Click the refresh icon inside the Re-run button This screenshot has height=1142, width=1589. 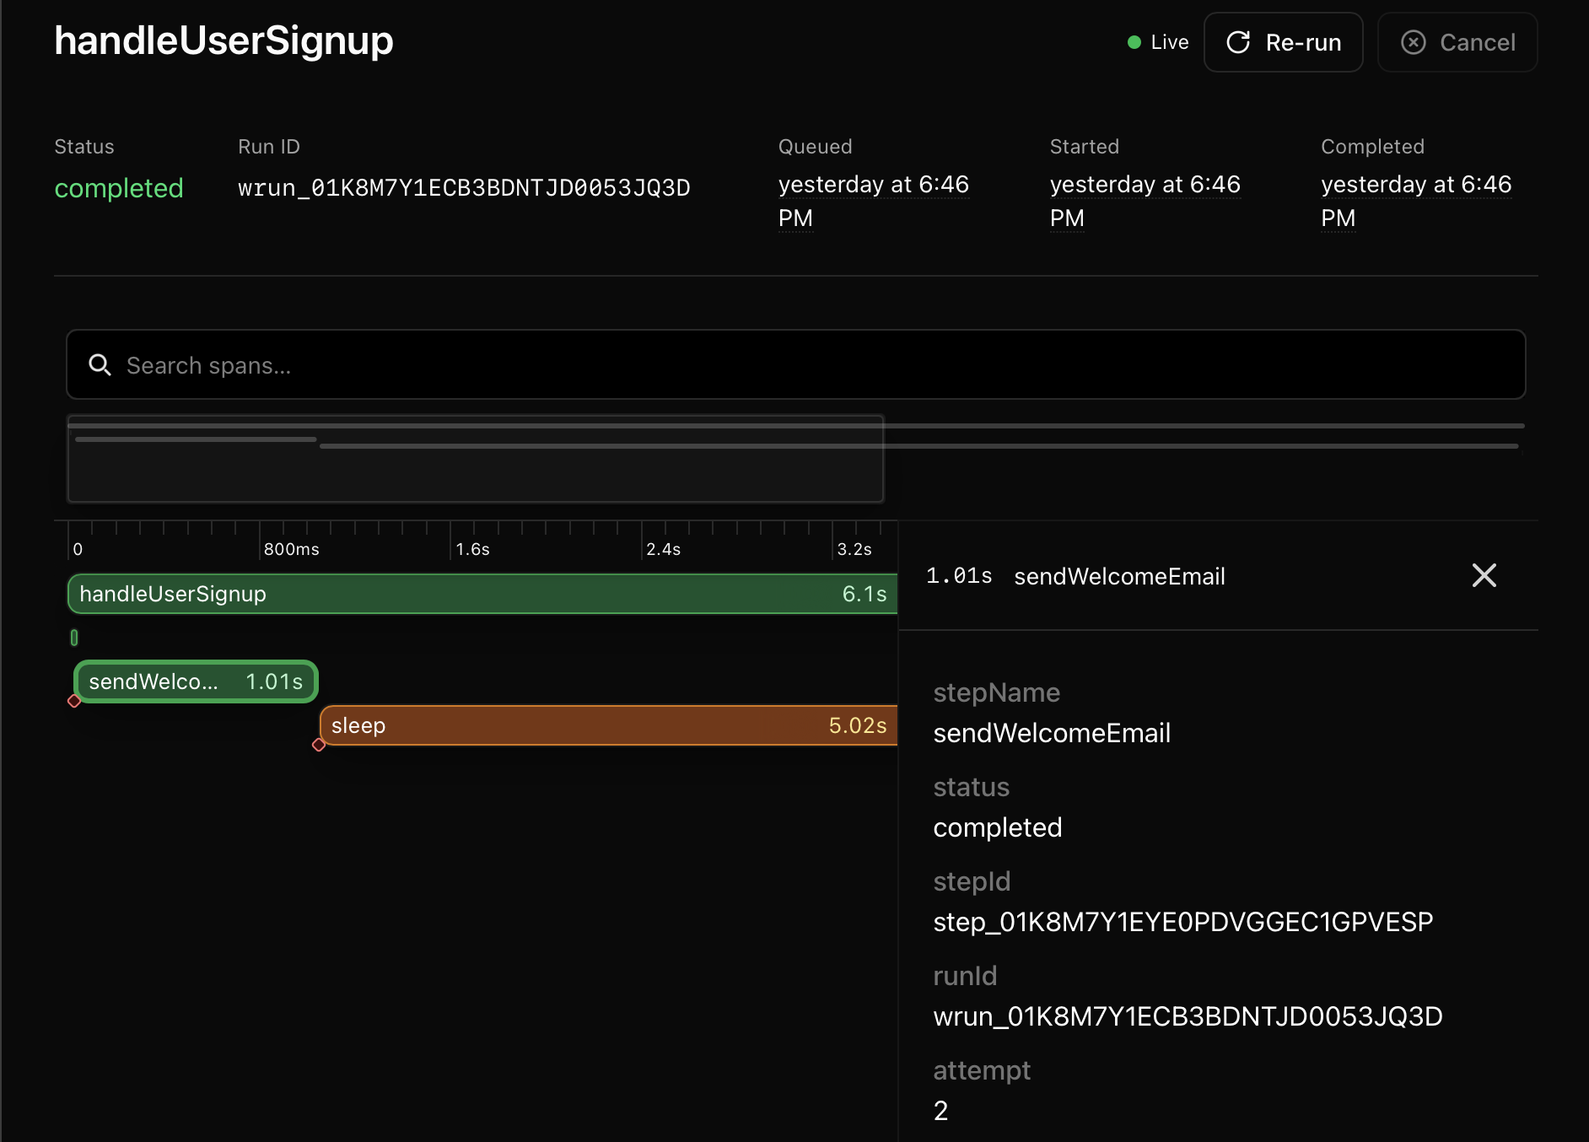[x=1238, y=42]
